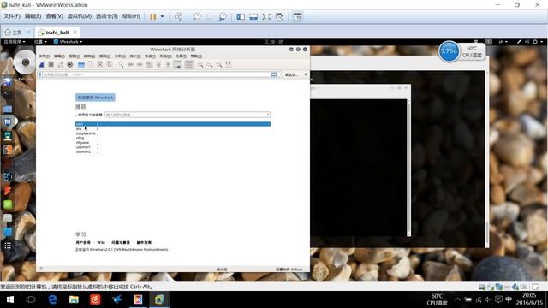Image resolution: width=548 pixels, height=308 pixels.
Task: Focus the Wireshark display filter field
Action: click(x=156, y=74)
